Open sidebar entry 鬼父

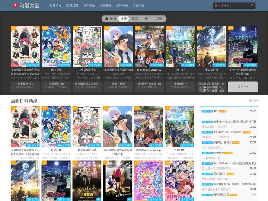pos(216,111)
